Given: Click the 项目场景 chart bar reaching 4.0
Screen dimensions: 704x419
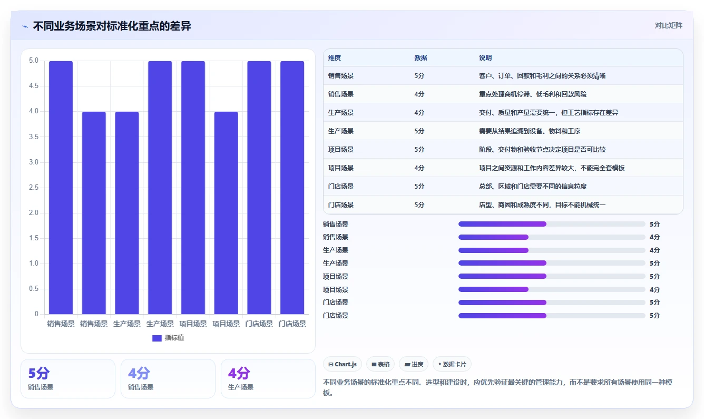Looking at the screenshot, I should pos(226,213).
